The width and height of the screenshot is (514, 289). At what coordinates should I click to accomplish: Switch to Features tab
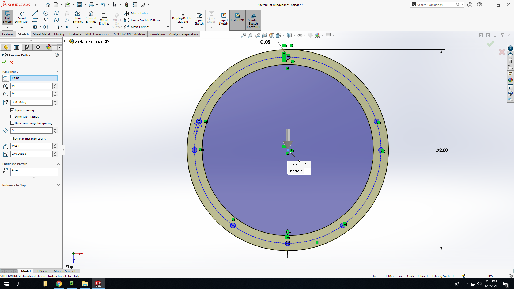click(x=8, y=34)
